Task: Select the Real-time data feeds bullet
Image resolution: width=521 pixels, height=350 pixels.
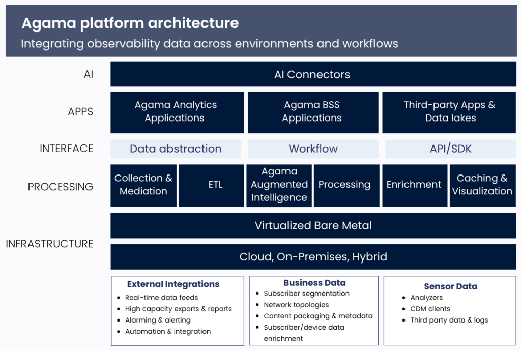Action: click(x=162, y=298)
